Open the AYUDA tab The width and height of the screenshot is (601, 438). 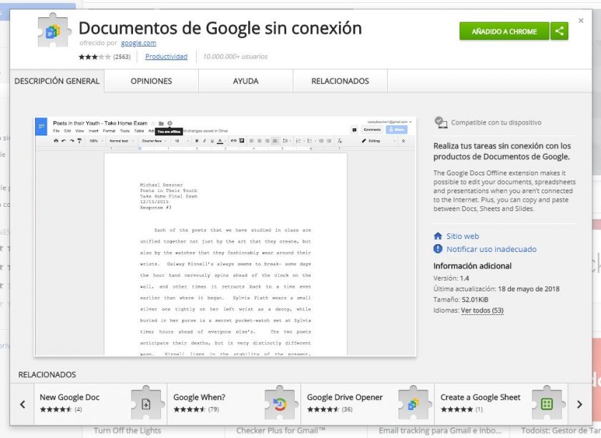coord(245,81)
